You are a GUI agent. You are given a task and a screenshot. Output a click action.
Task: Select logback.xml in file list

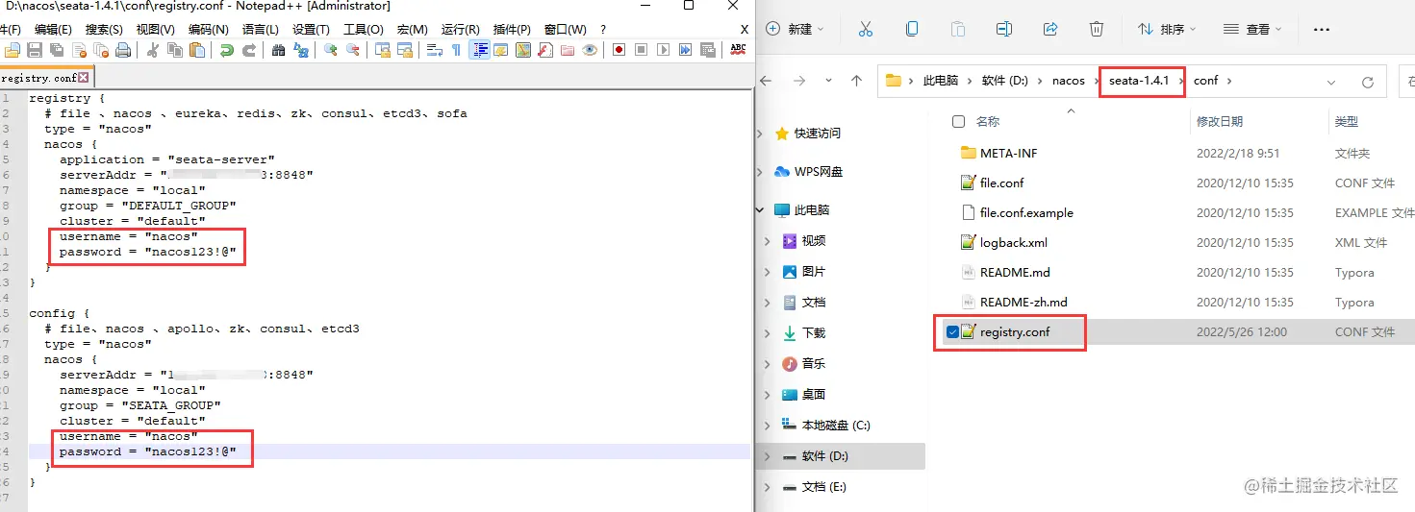coord(1014,242)
